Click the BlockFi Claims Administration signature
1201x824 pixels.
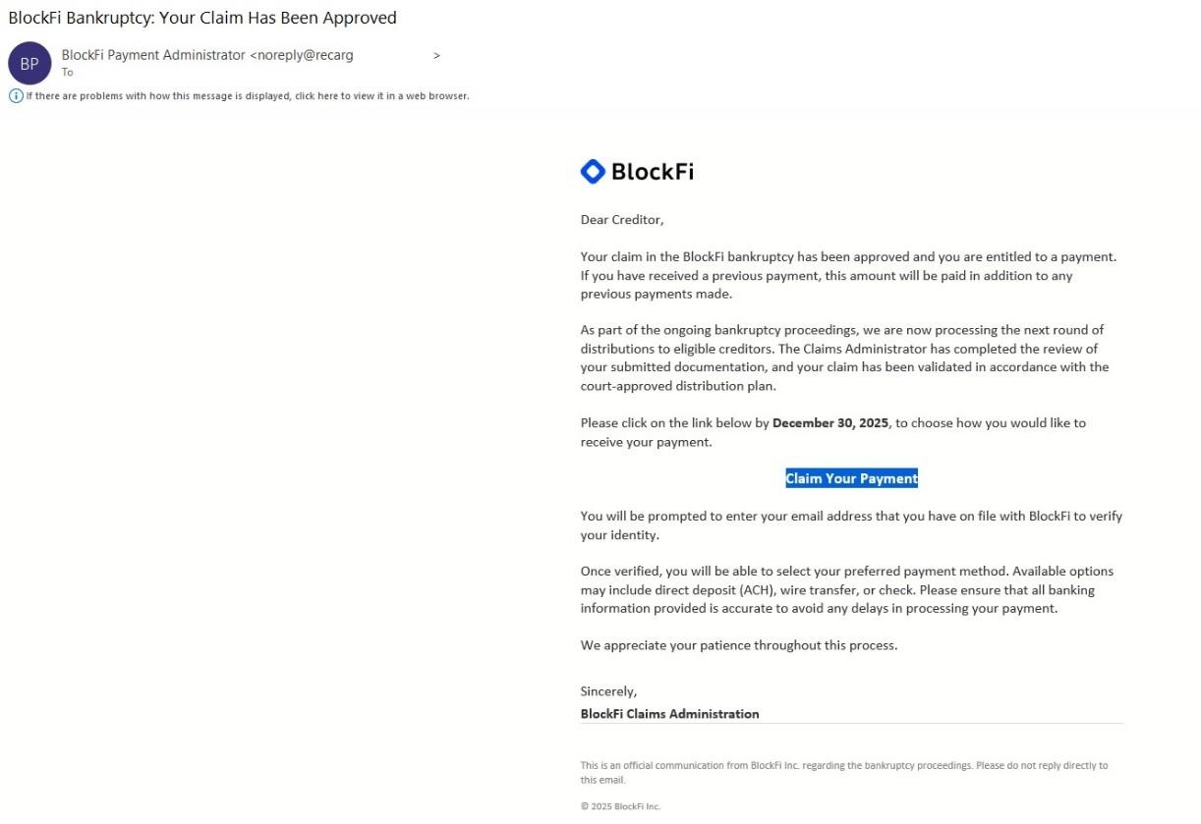pyautogui.click(x=669, y=714)
